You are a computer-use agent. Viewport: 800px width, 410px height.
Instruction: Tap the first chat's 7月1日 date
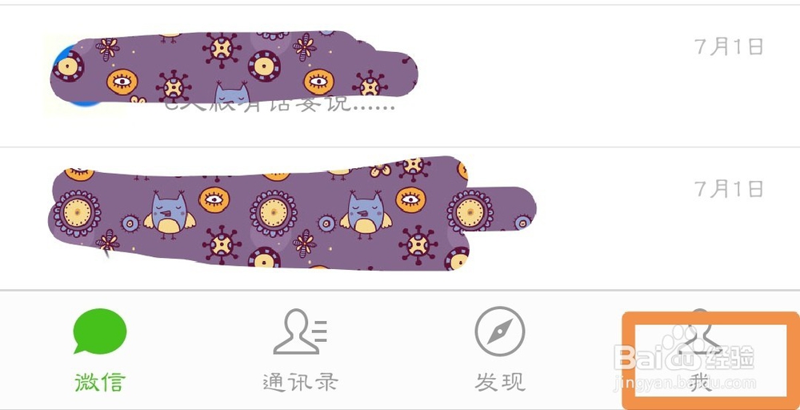729,47
